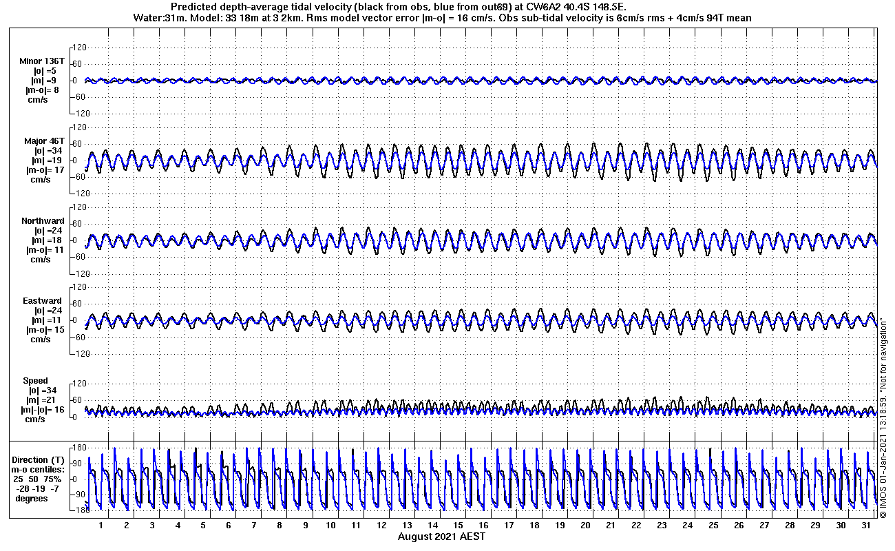Click the day '20' tick label on the x-axis
895x551 pixels.
click(x=585, y=526)
